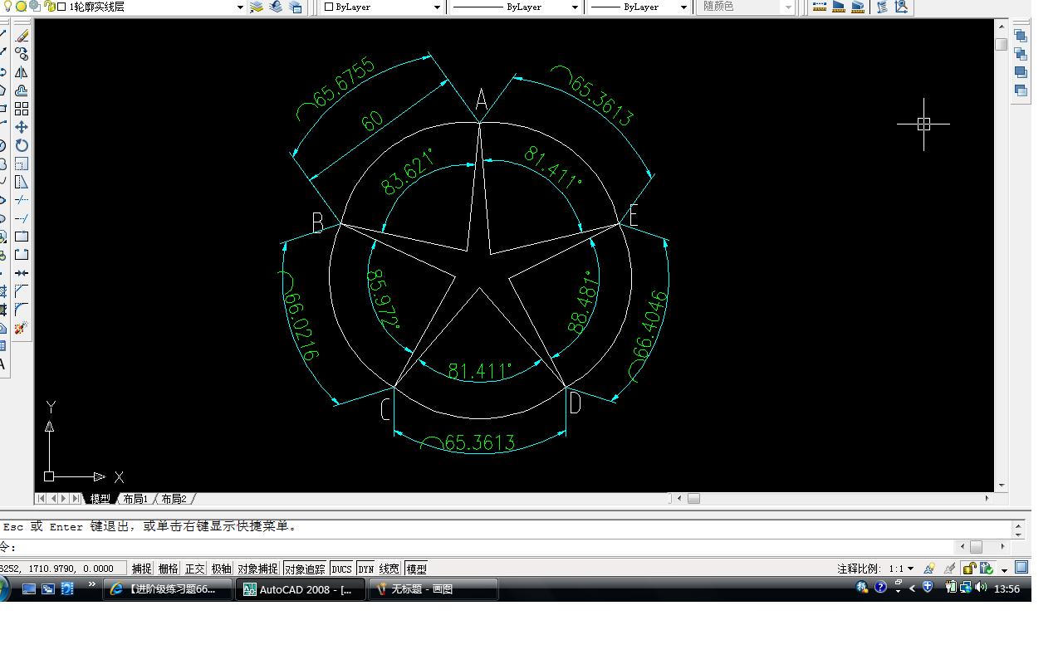This screenshot has width=1063, height=664.
Task: Select the Stretch tool
Action: 22,182
